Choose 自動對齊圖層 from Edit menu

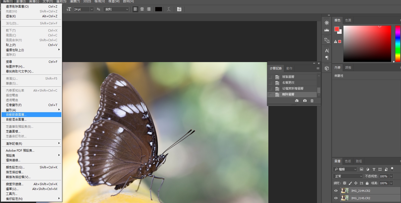click(x=32, y=115)
